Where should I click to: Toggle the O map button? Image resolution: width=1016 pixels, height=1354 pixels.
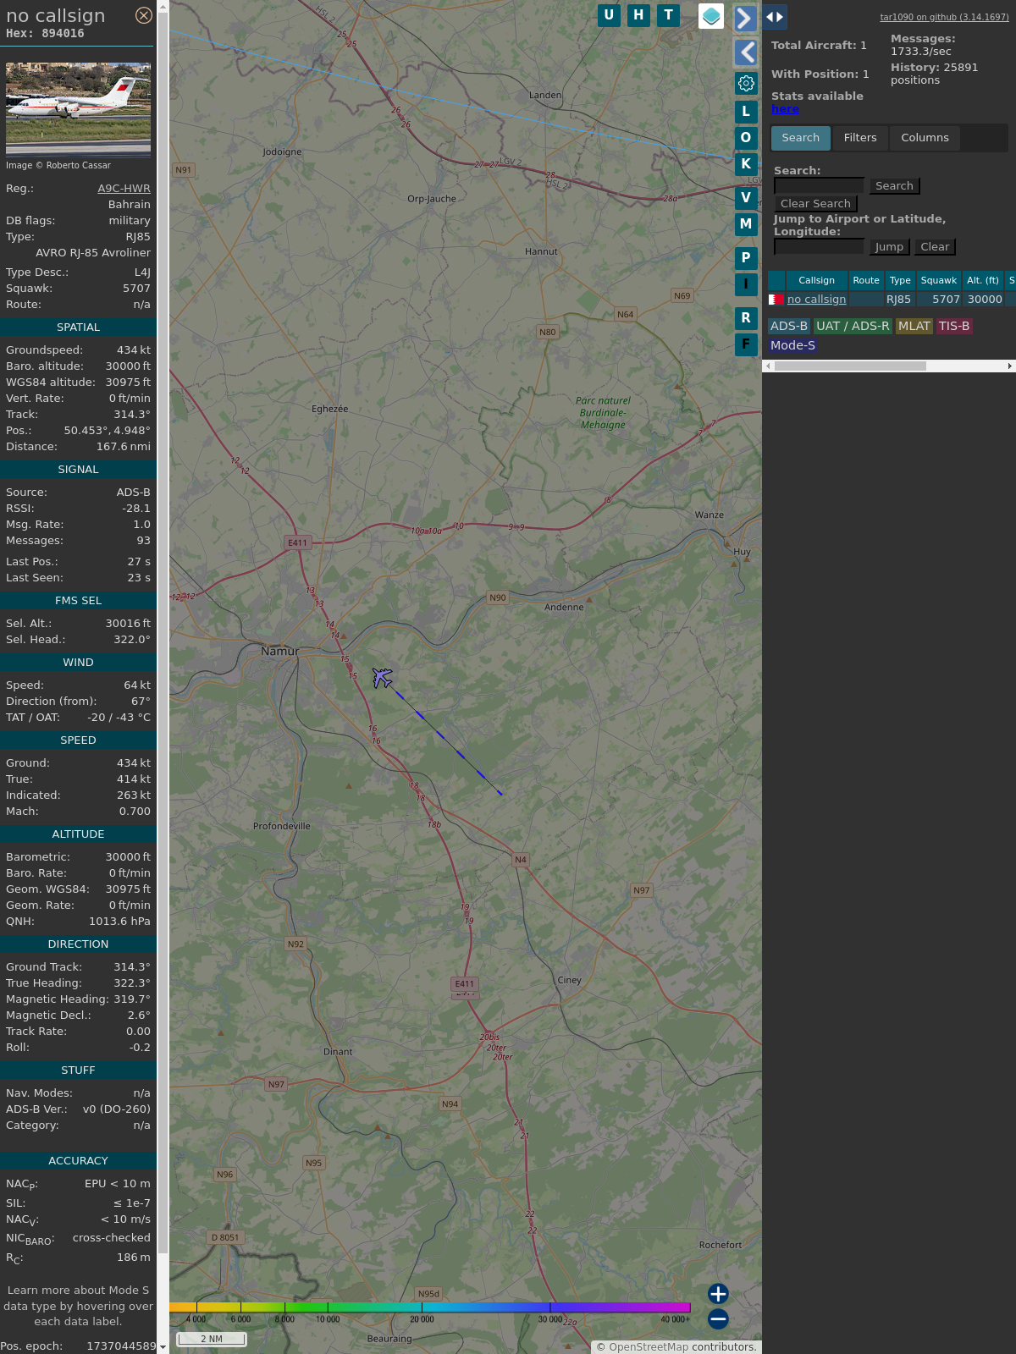(746, 137)
